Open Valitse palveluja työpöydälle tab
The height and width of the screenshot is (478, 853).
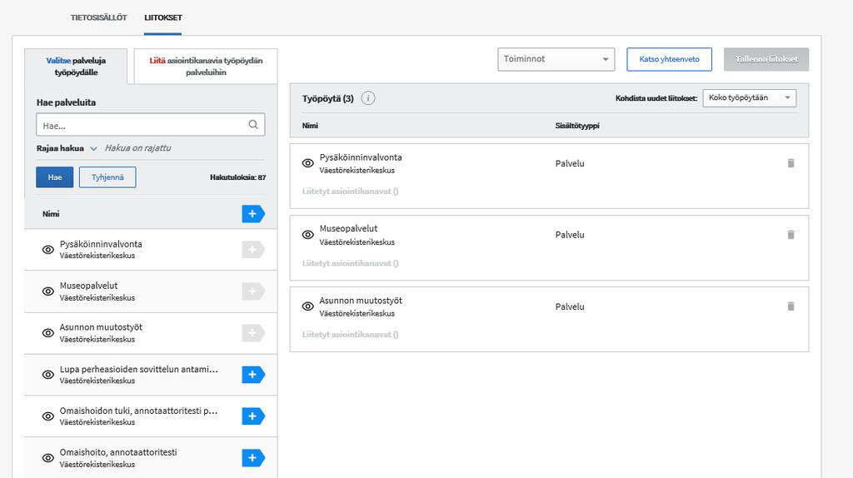point(76,67)
